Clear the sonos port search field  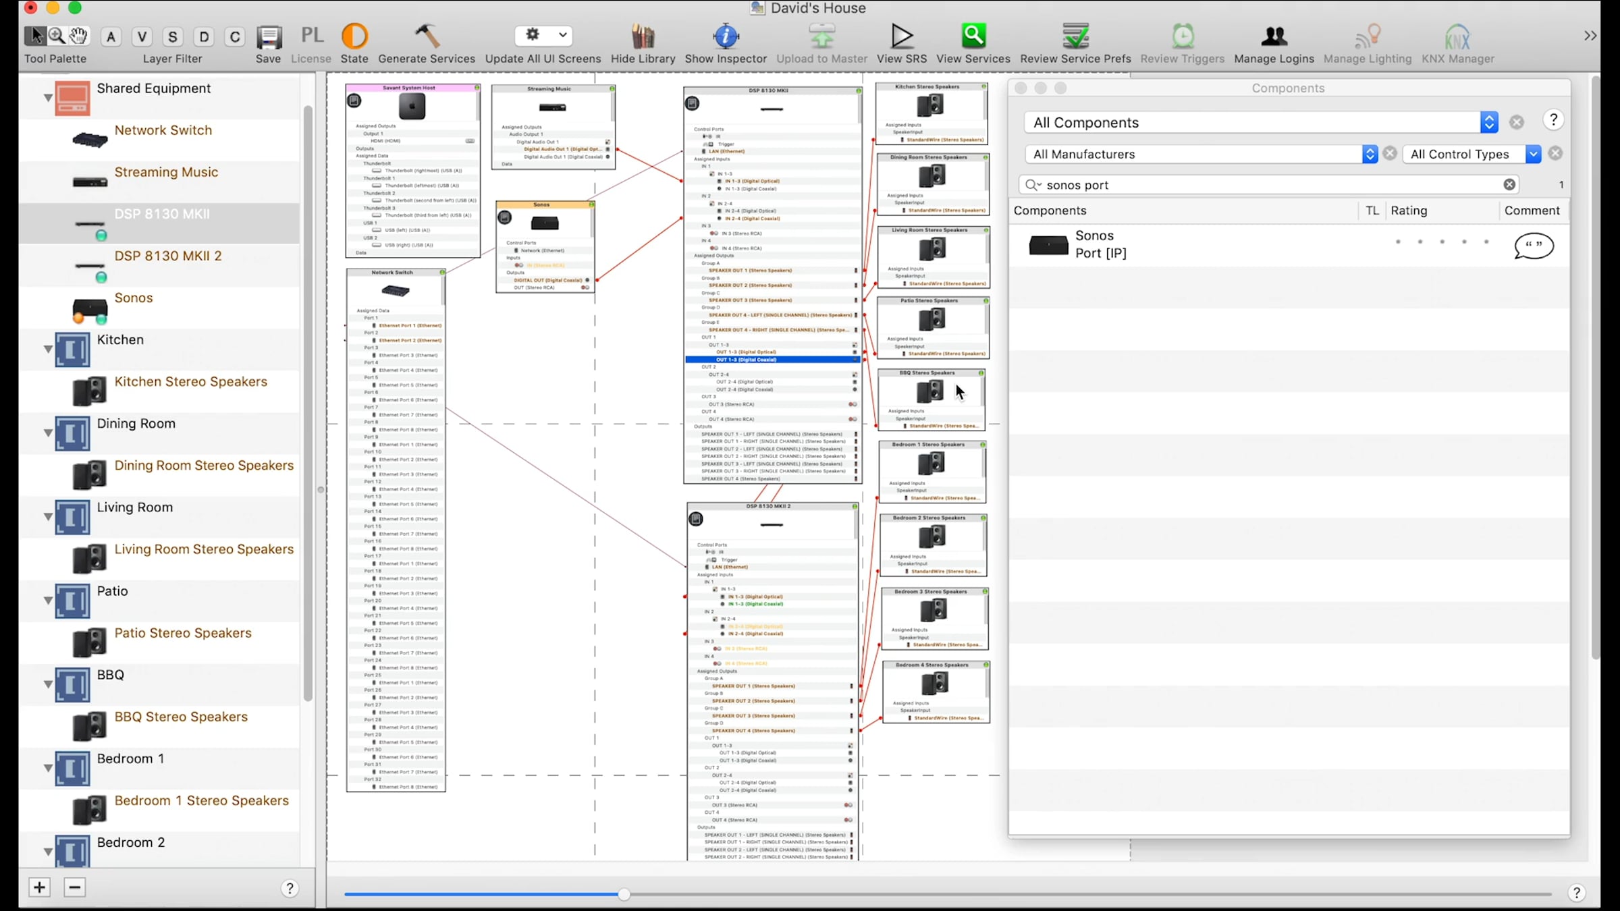pos(1509,185)
